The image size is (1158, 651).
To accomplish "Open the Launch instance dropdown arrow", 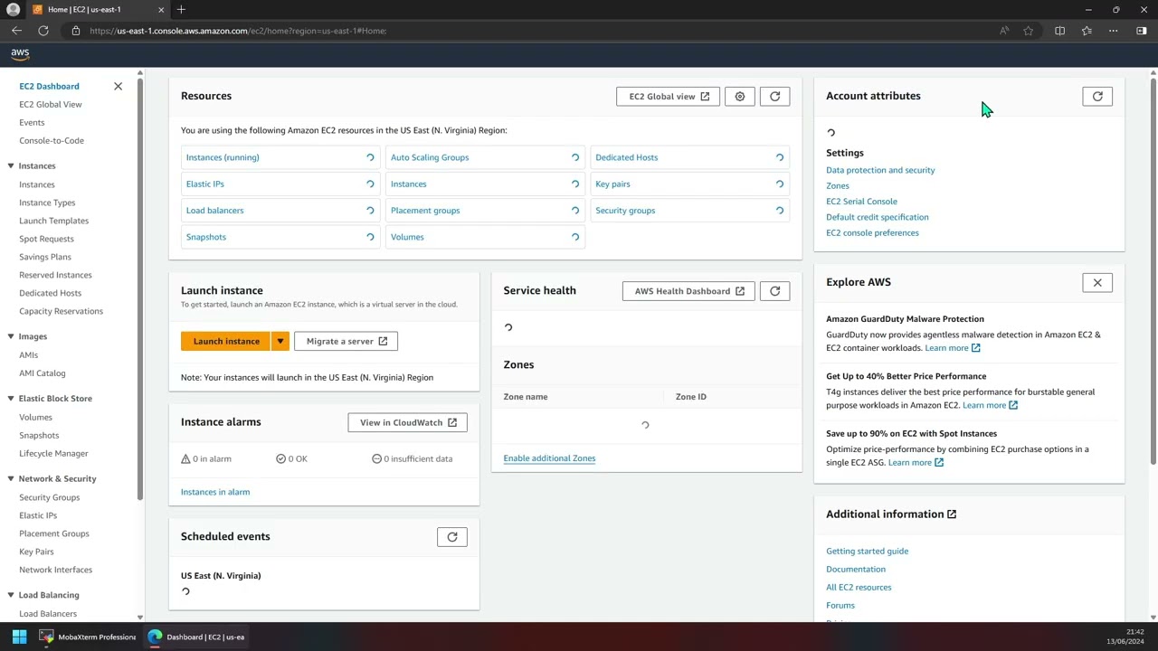I will coord(280,341).
